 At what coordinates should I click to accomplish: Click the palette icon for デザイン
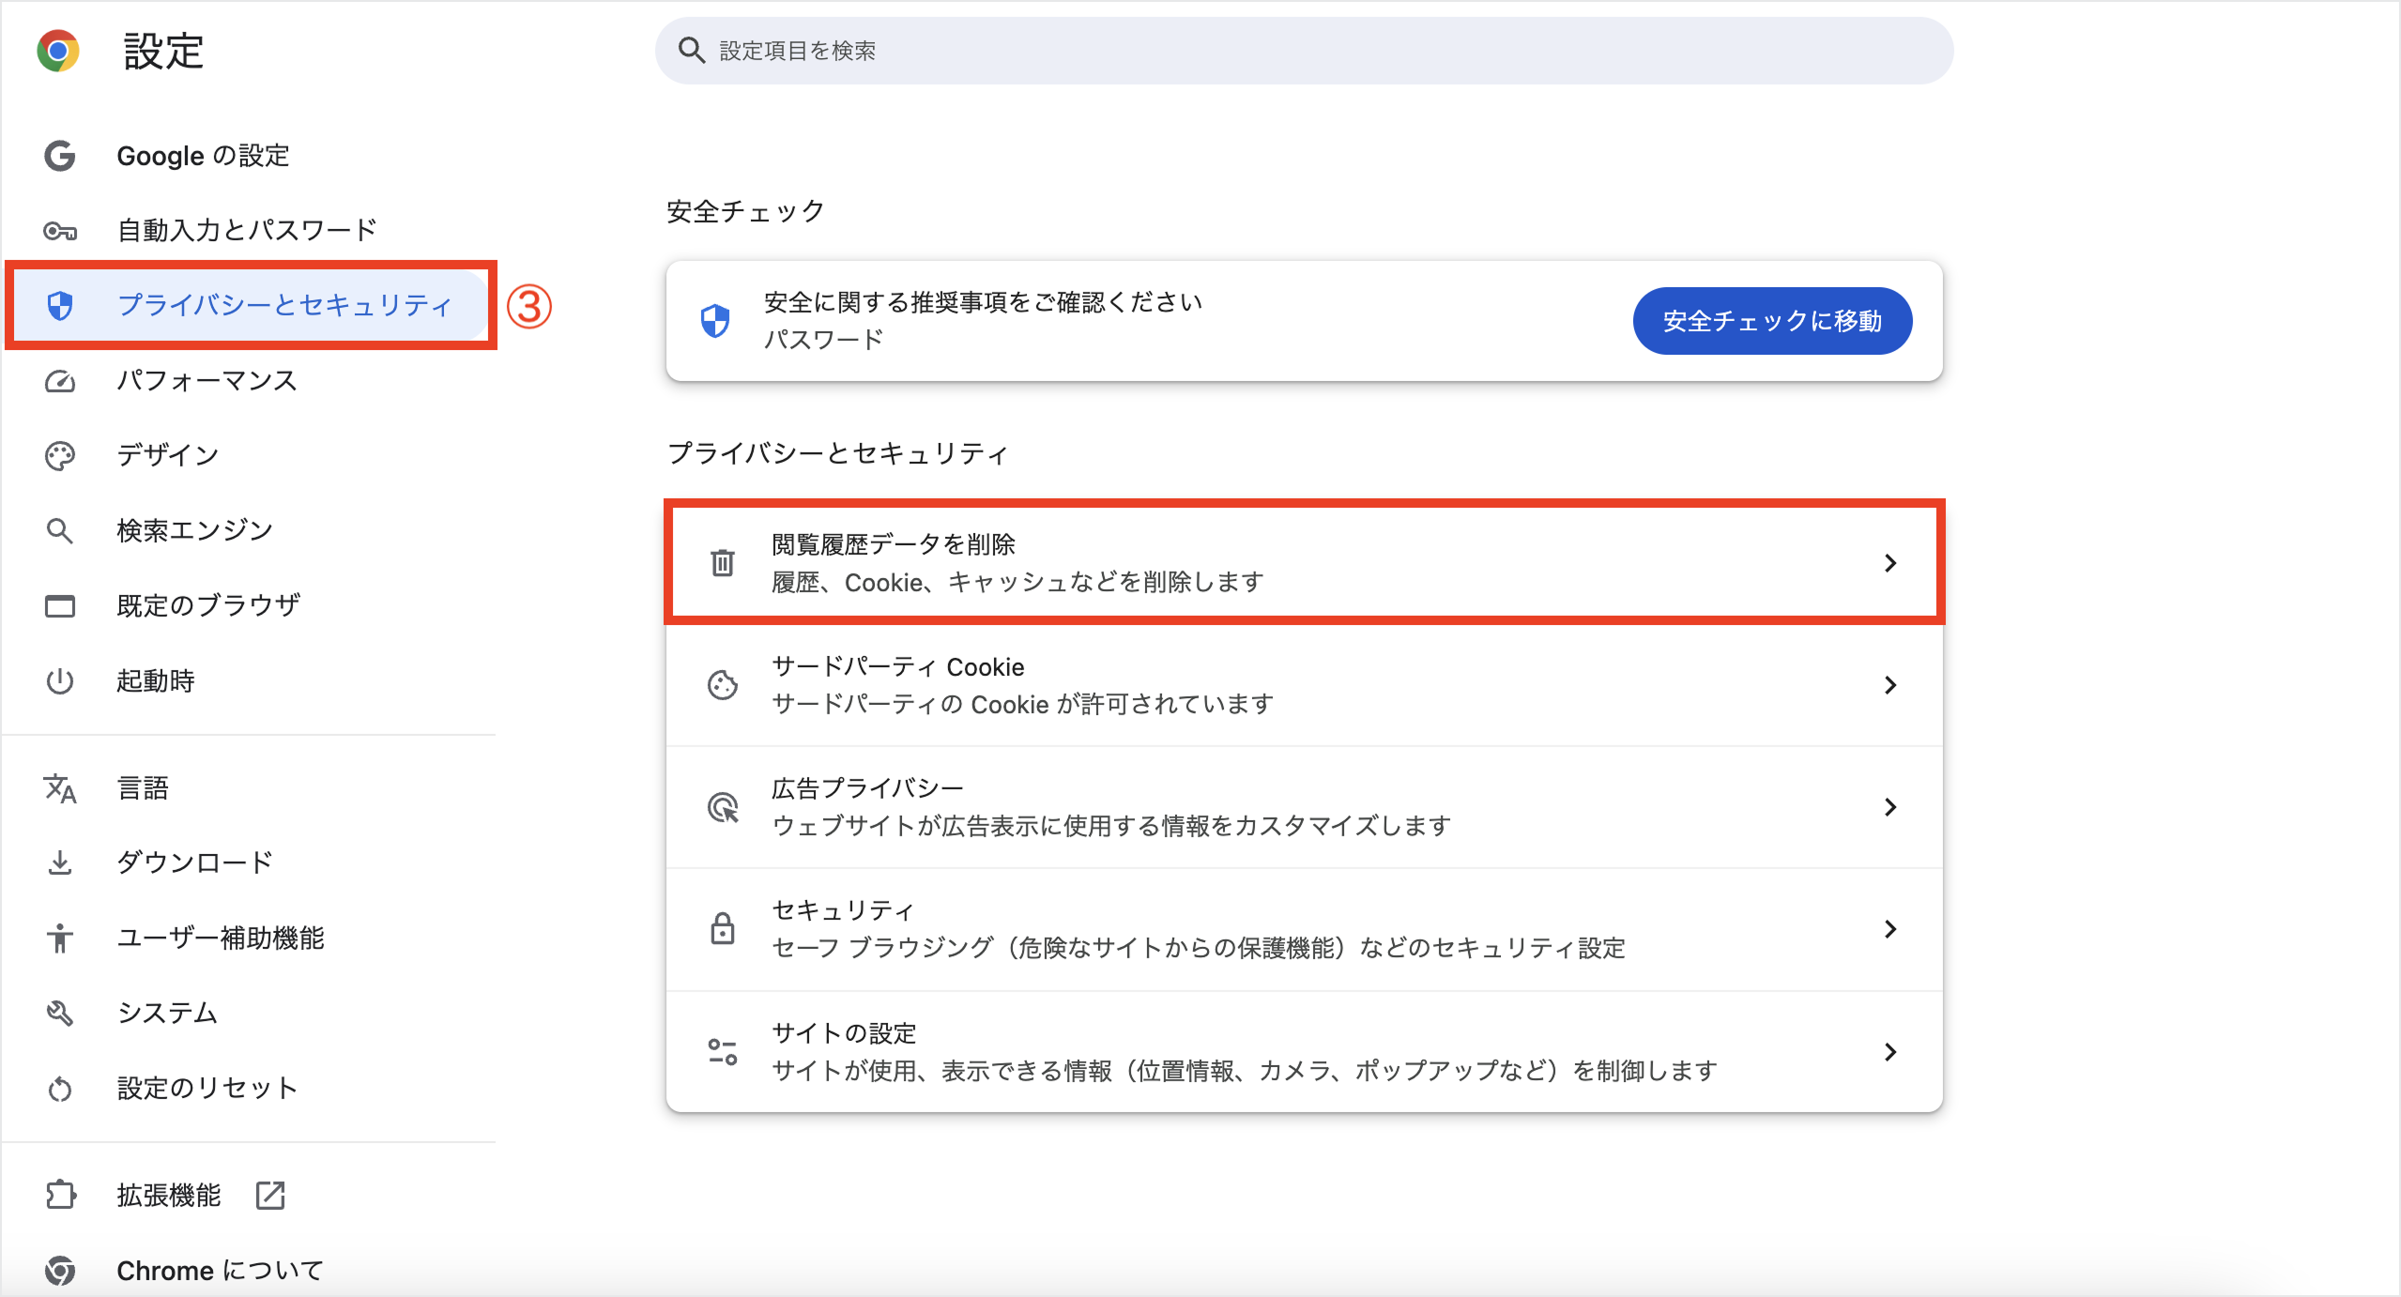[x=60, y=455]
